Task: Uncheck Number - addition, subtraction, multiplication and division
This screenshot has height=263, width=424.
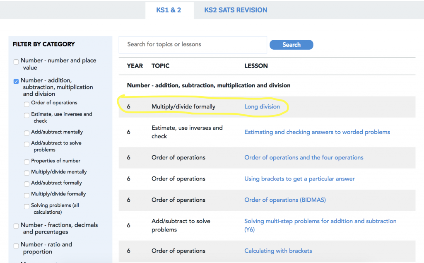Action: click(16, 81)
